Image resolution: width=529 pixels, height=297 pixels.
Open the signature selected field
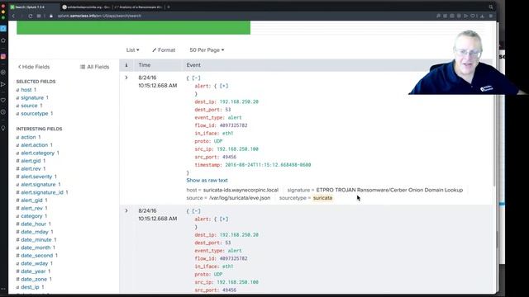pyautogui.click(x=32, y=97)
